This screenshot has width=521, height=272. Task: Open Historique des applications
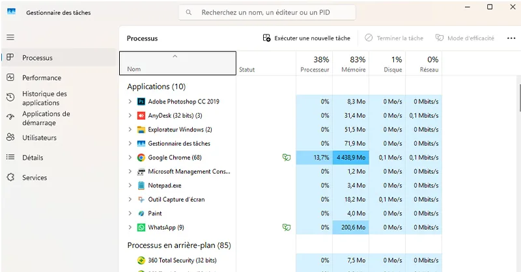[59, 98]
